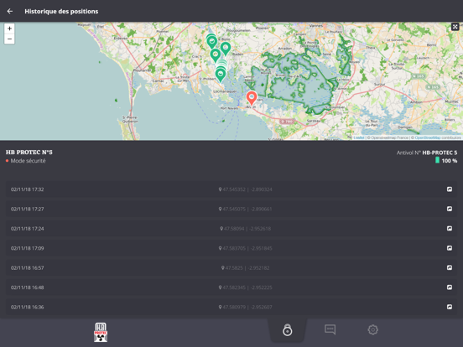Open the Leaflet attribution link
Screen dimensions: 463x347
click(359, 137)
